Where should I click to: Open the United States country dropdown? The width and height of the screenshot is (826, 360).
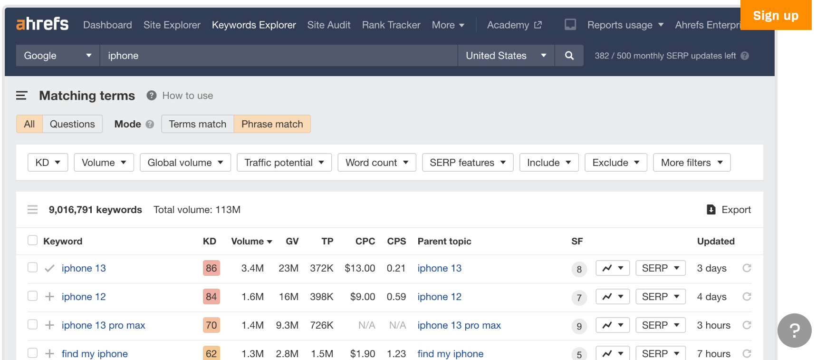click(506, 56)
